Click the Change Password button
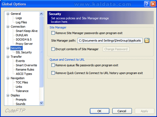Viewport: 157px width, 117px height. (116, 49)
